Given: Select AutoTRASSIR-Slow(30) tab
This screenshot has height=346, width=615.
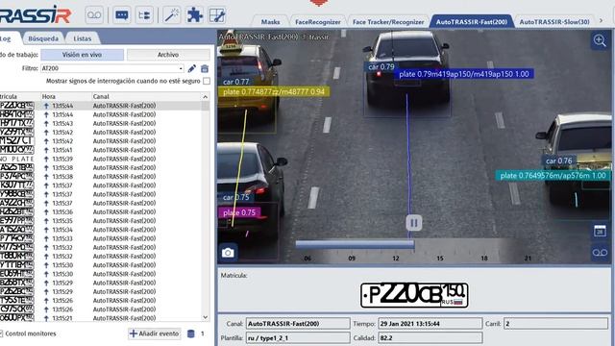Looking at the screenshot, I should (554, 22).
